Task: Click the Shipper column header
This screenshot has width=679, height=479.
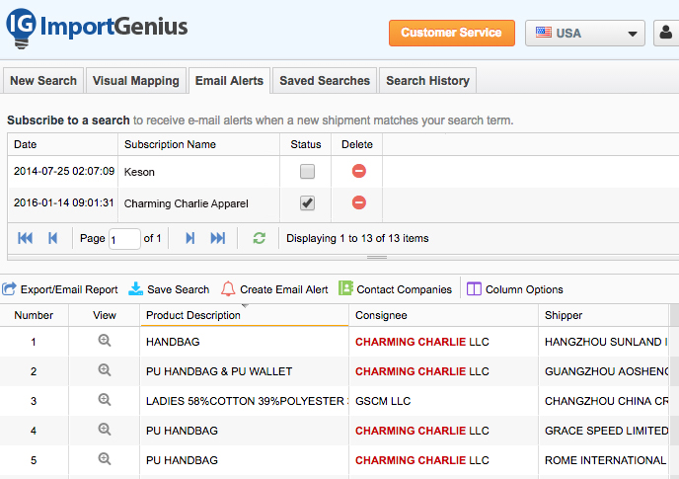Action: click(604, 315)
